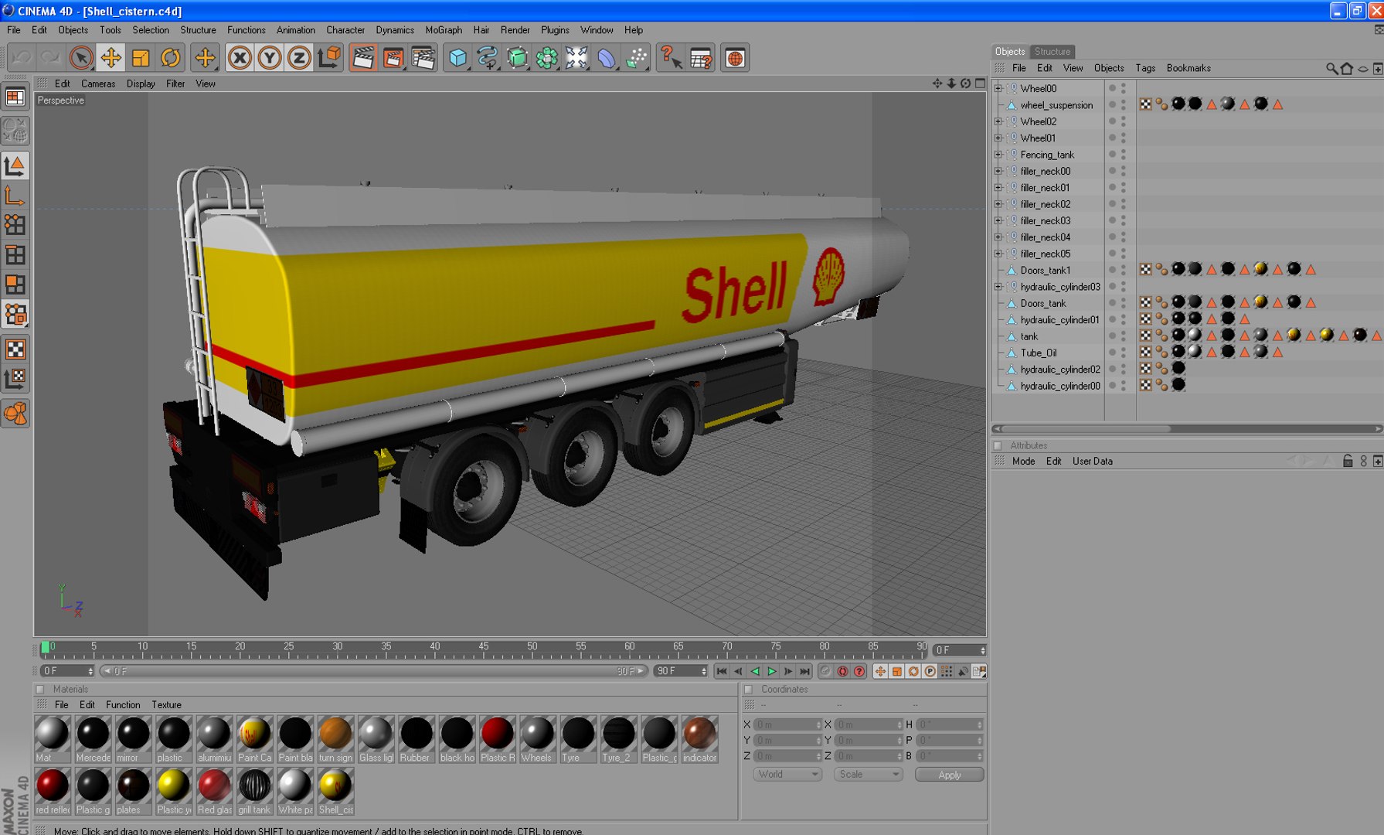Select the Scale tool in toolbar

click(141, 58)
